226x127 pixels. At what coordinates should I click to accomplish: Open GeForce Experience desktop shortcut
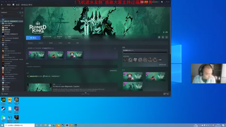coord(3,101)
